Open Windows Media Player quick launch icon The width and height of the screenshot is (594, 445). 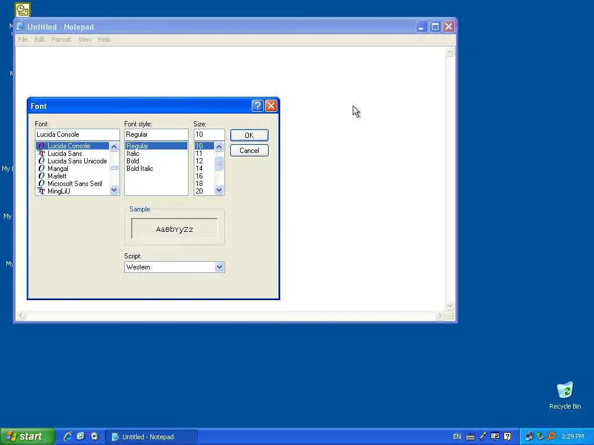(95, 436)
